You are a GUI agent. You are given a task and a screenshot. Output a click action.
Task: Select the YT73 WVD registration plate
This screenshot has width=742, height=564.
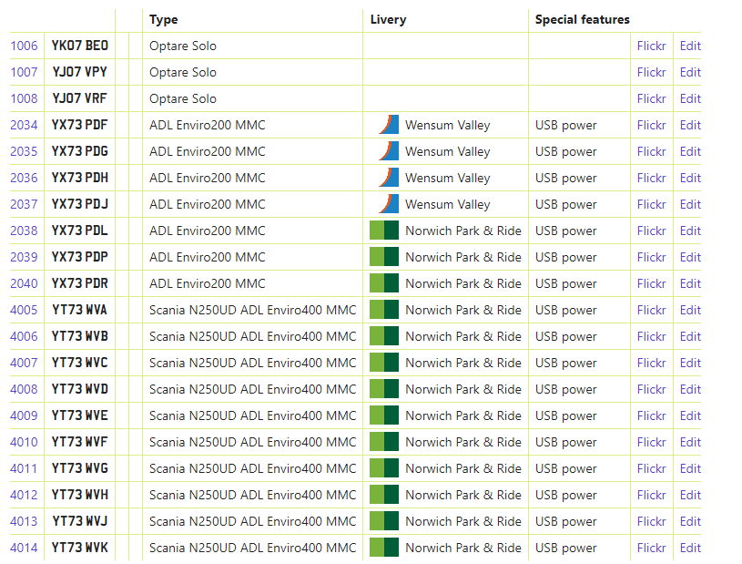(x=80, y=389)
